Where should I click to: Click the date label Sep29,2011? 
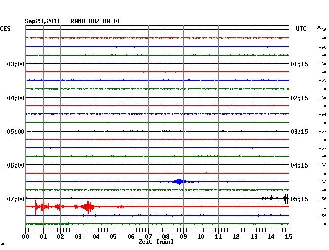43,21
